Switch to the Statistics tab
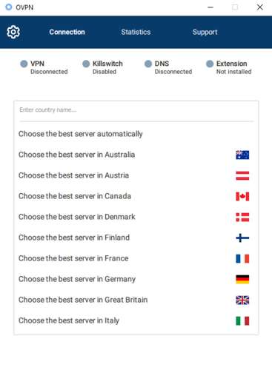Viewport: 272px width, 370px height. point(136,32)
